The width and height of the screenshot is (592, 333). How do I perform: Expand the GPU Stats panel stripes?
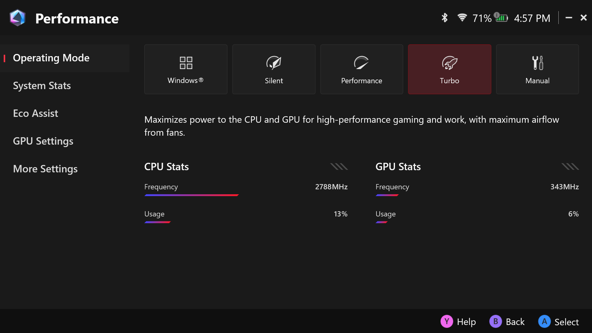(570, 167)
